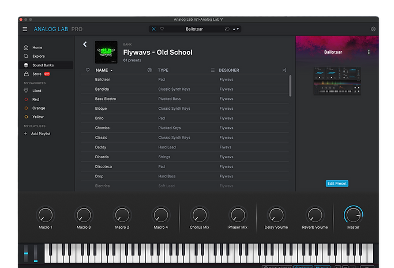Image resolution: width=394 pixels, height=268 pixels.
Task: Open Explore in the sidebar
Action: [46, 56]
